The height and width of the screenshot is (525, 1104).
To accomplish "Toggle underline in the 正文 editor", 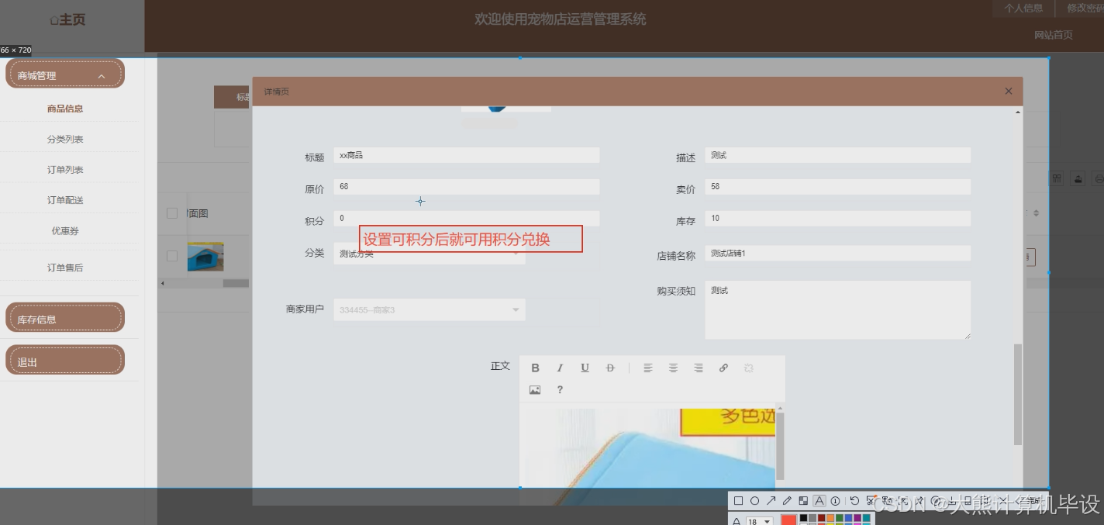I will 585,368.
